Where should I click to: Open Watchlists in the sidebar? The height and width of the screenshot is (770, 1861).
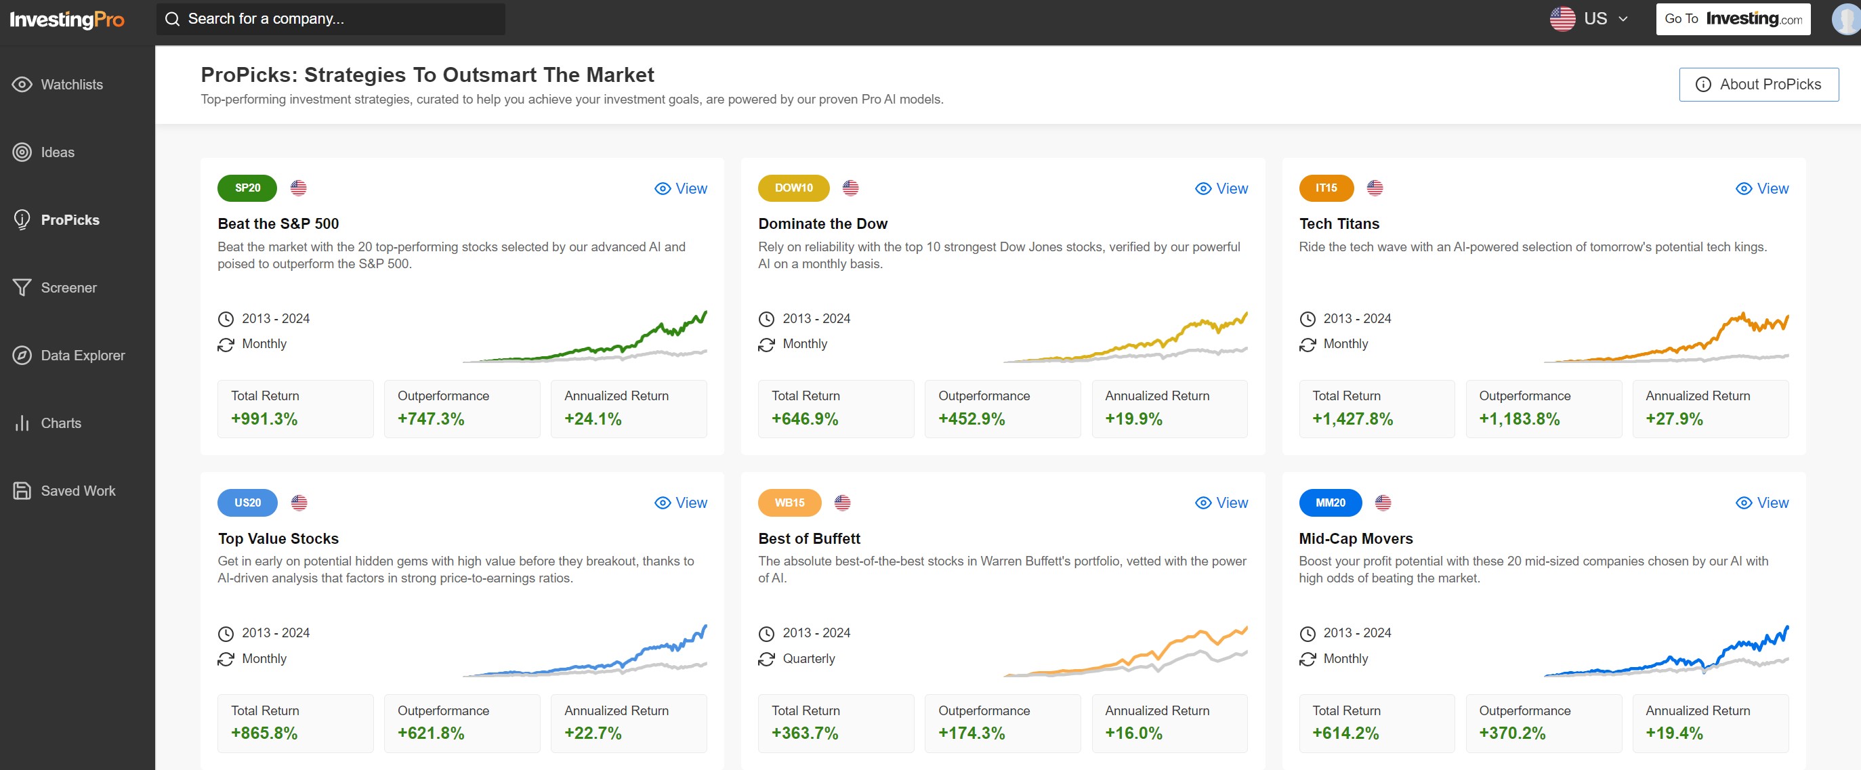tap(77, 85)
